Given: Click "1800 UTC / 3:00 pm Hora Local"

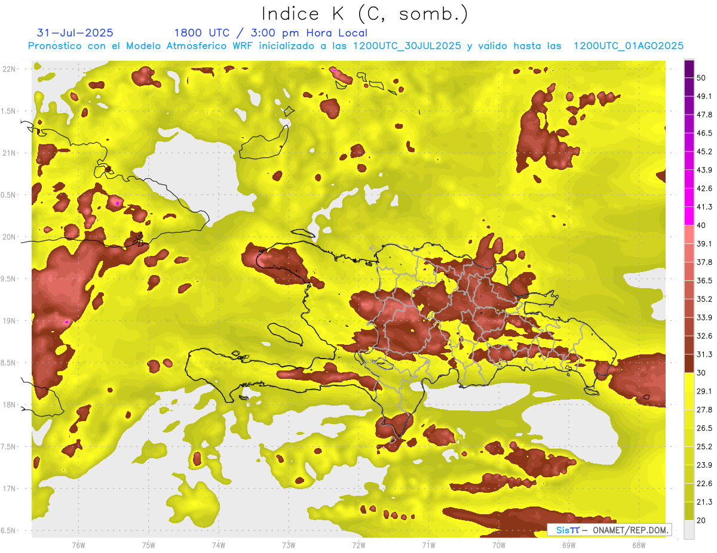Looking at the screenshot, I should [x=271, y=33].
